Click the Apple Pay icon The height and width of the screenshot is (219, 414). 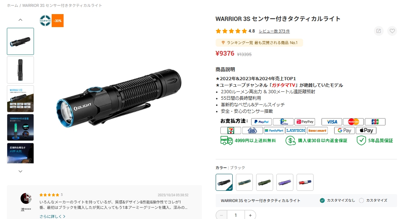(x=366, y=130)
